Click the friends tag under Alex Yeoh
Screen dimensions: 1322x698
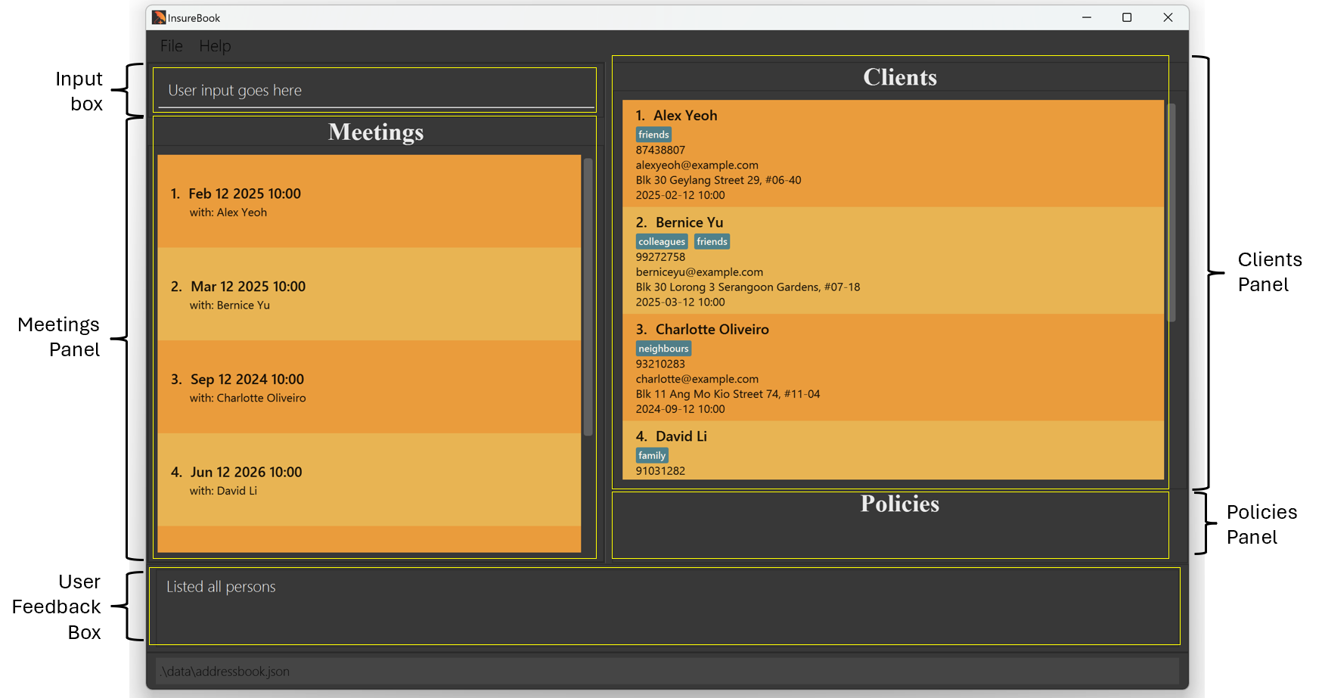pyautogui.click(x=653, y=135)
